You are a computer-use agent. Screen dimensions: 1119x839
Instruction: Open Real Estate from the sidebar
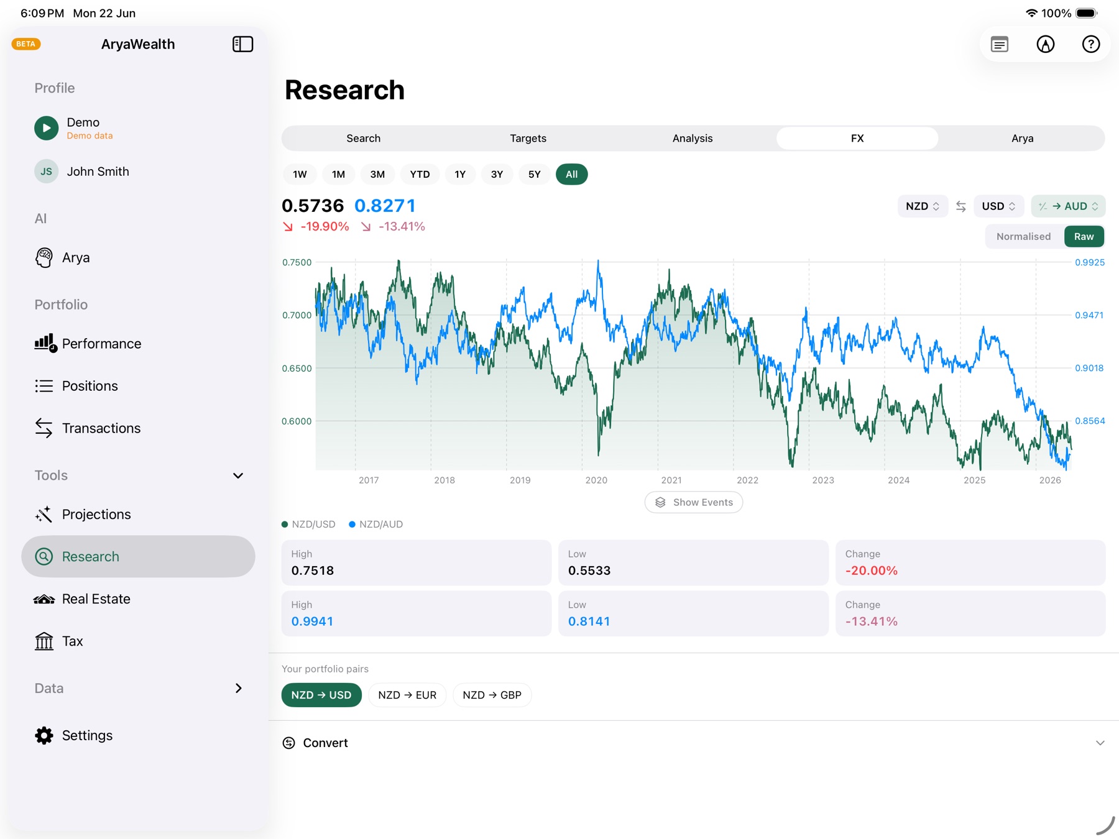tap(138, 599)
